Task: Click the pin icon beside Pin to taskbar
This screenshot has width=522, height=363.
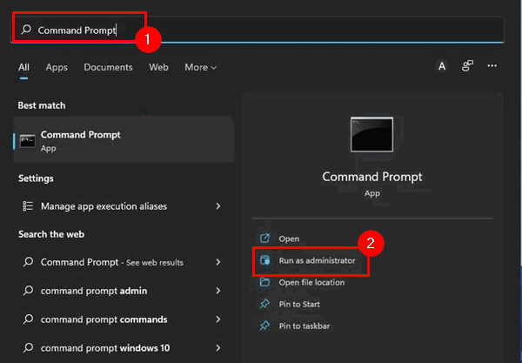Action: click(264, 326)
